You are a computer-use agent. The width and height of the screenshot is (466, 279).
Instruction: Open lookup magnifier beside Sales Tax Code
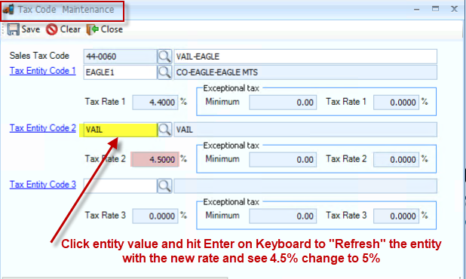(x=164, y=56)
